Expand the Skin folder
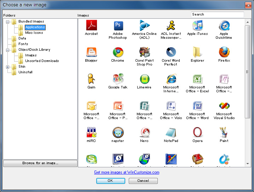This screenshot has height=192, width=254. [8, 67]
